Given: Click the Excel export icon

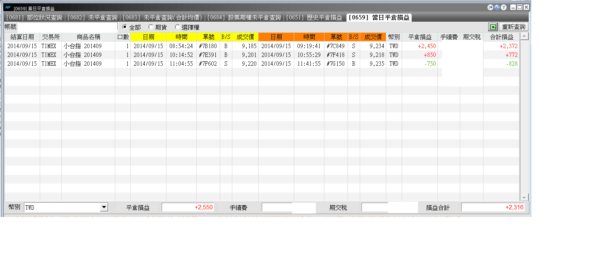Looking at the screenshot, I should [493, 27].
